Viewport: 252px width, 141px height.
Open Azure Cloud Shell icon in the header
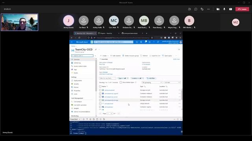tap(137, 42)
